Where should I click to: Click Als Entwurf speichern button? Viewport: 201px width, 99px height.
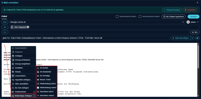tap(173, 17)
